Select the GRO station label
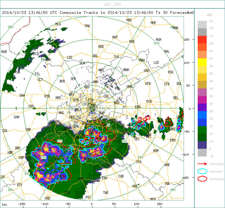The image size is (225, 208). (x=146, y=71)
